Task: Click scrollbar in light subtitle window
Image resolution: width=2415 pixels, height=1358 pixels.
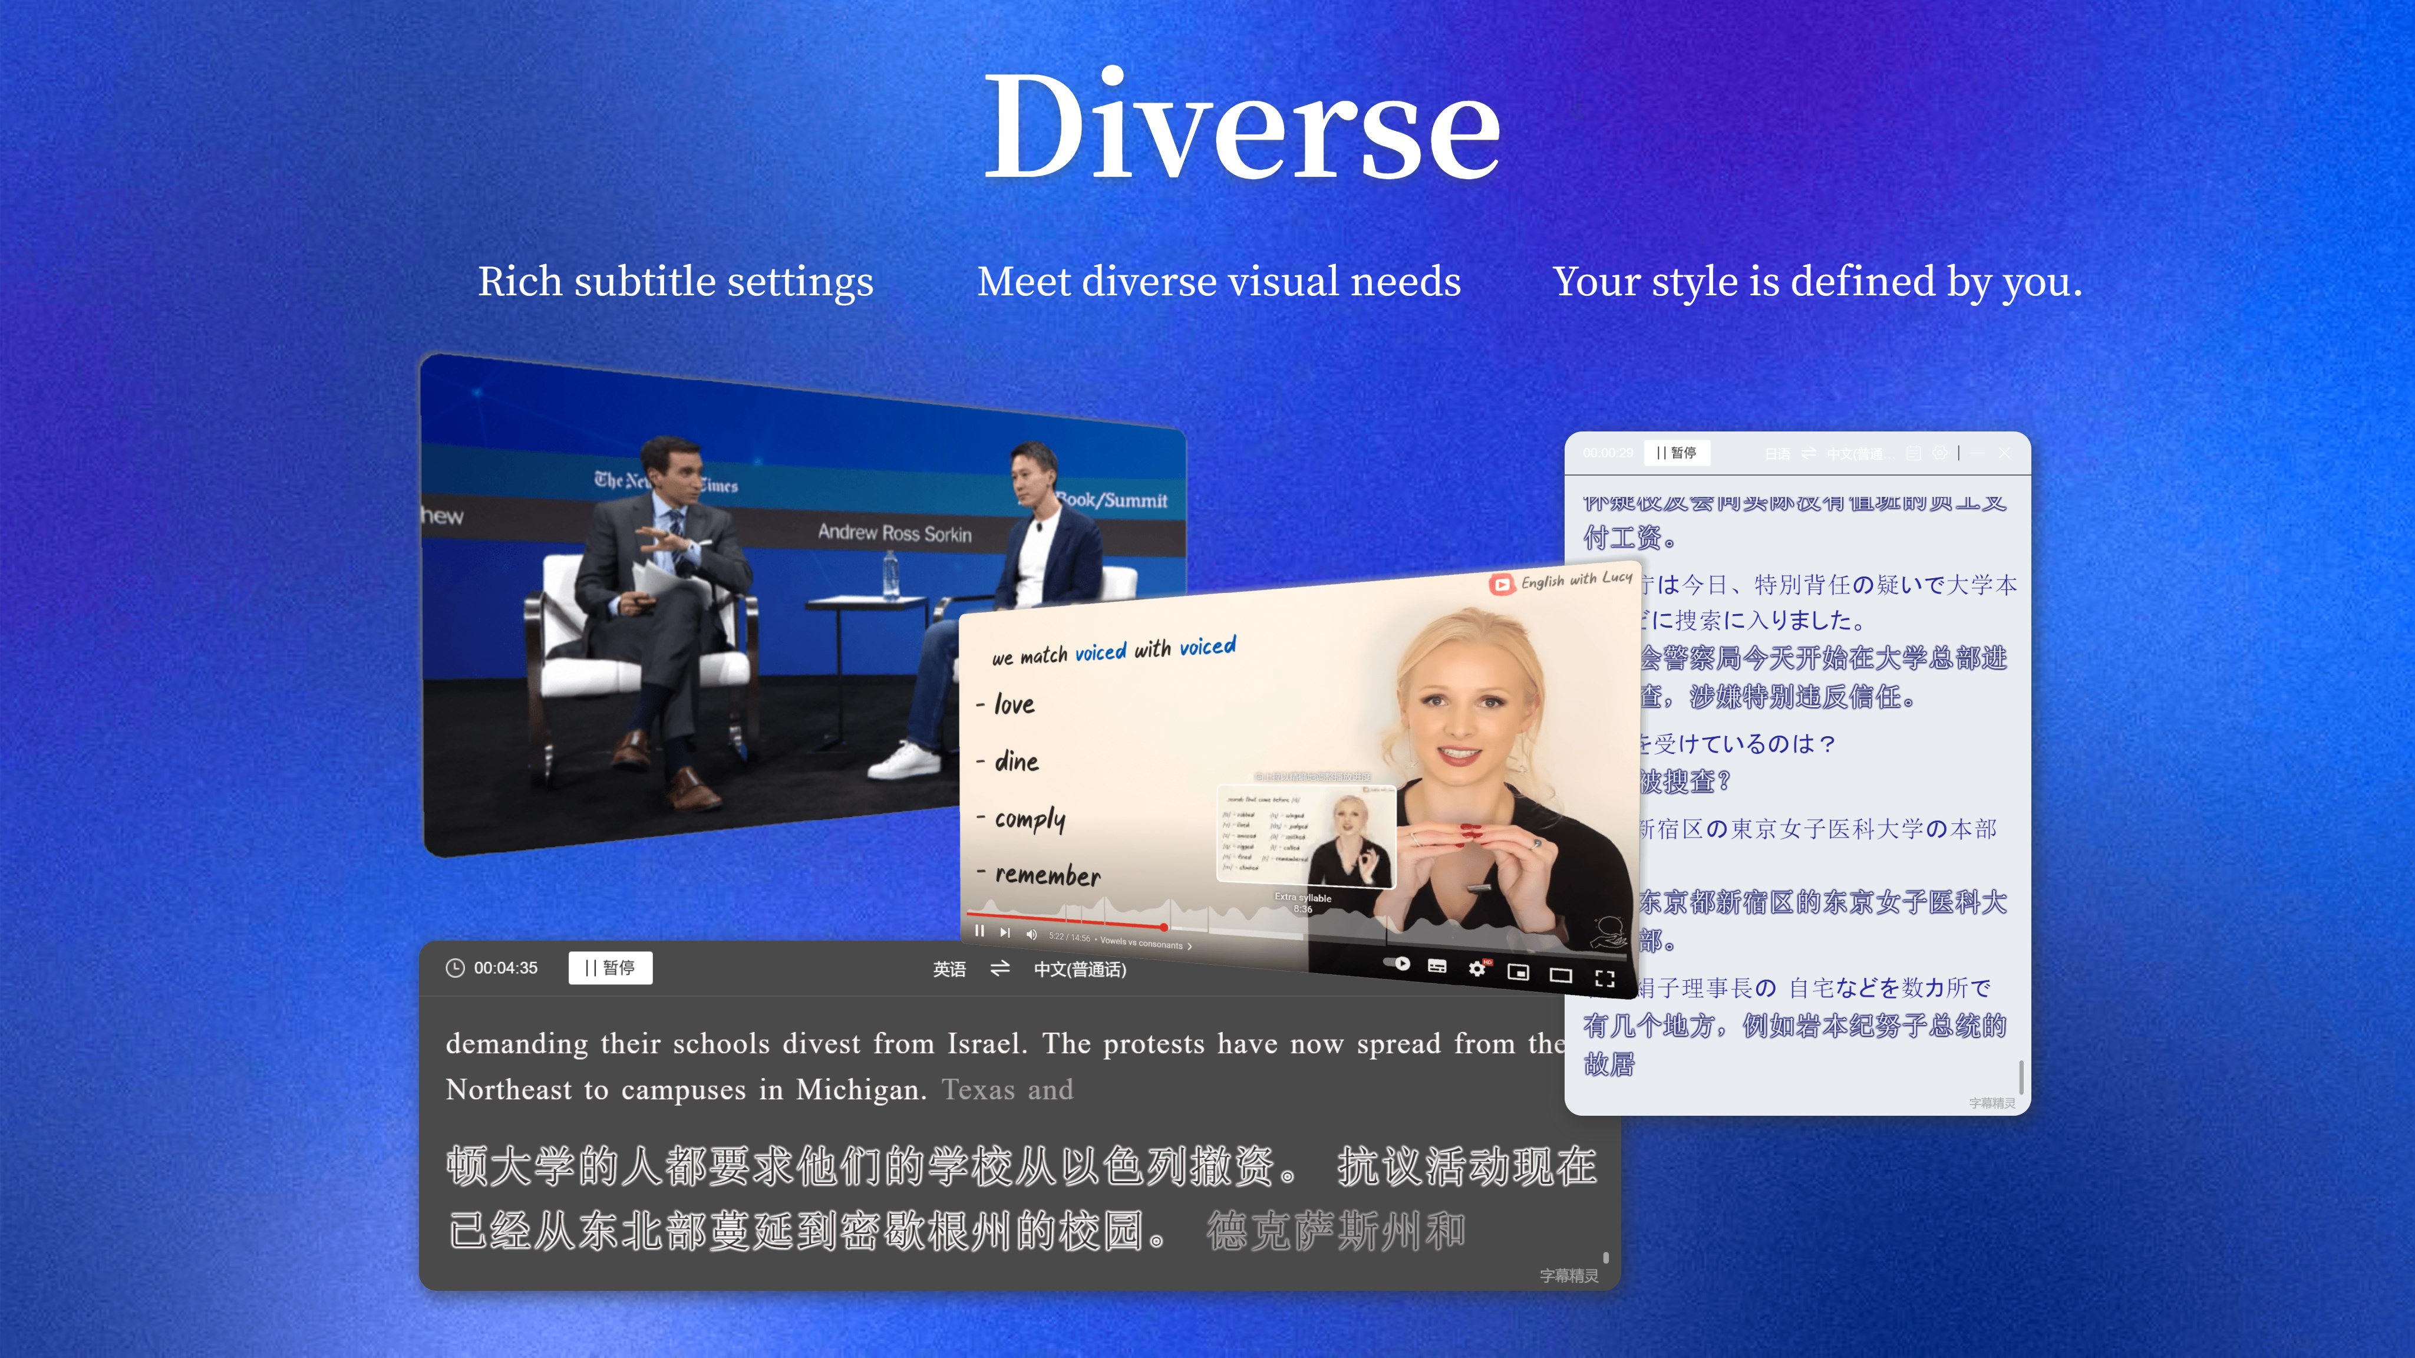Action: pyautogui.click(x=2020, y=1077)
